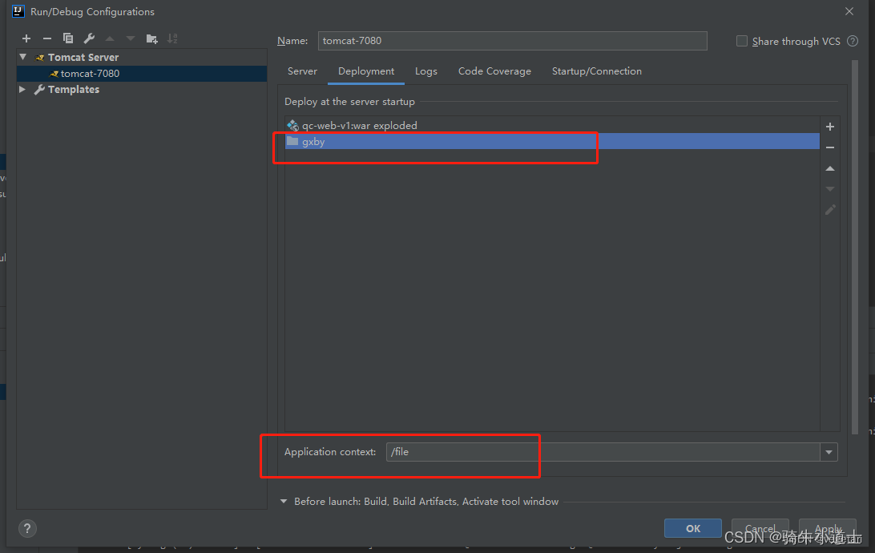Select the Deployment tab
875x553 pixels.
tap(366, 71)
